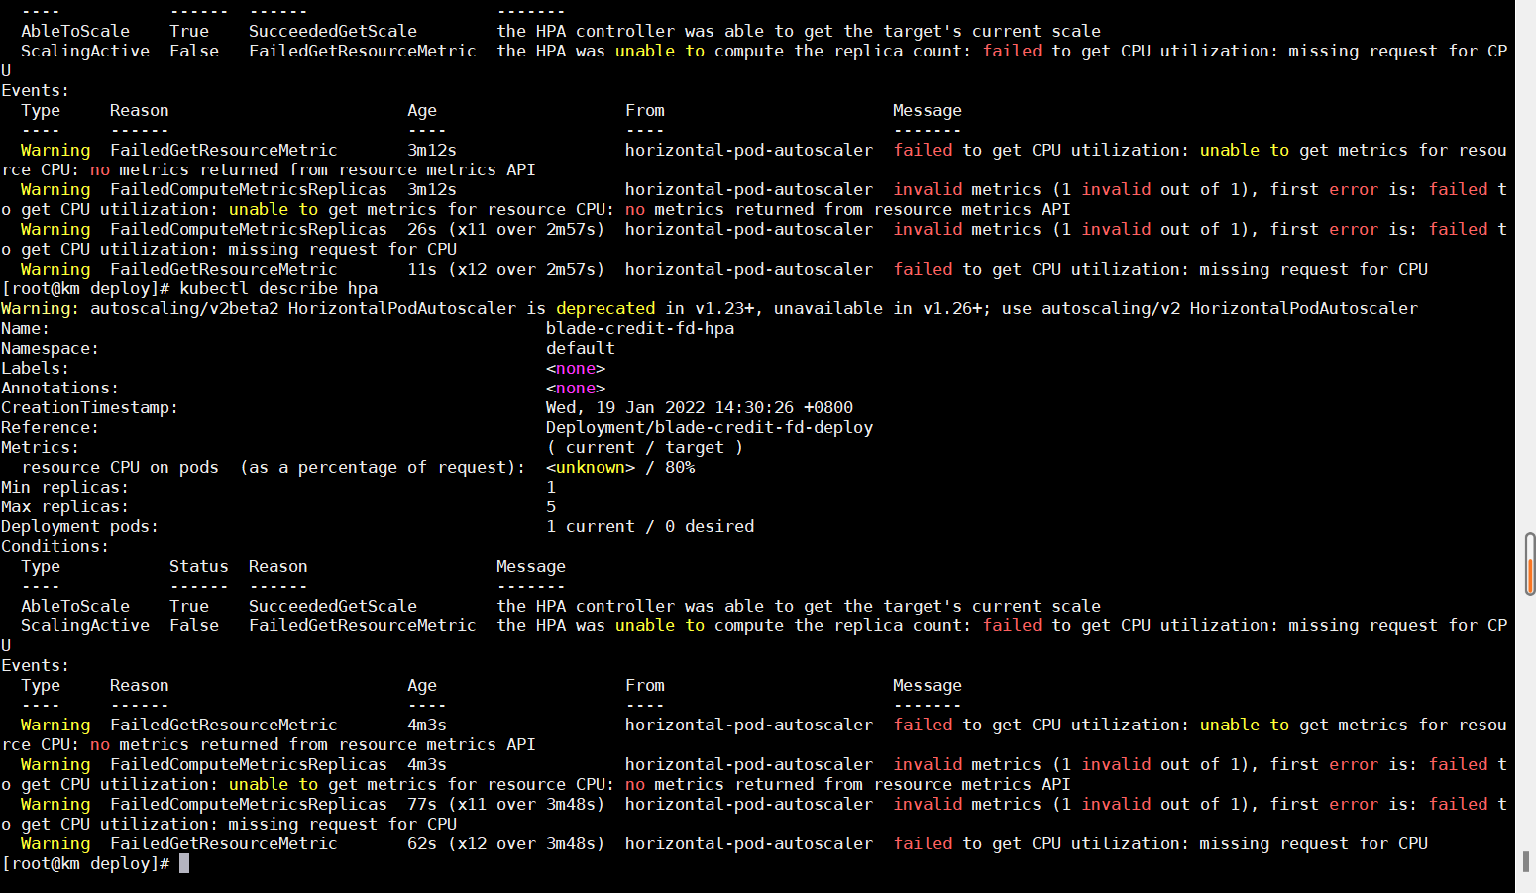Click the cursor block after the last prompt
1536x893 pixels.
(184, 863)
